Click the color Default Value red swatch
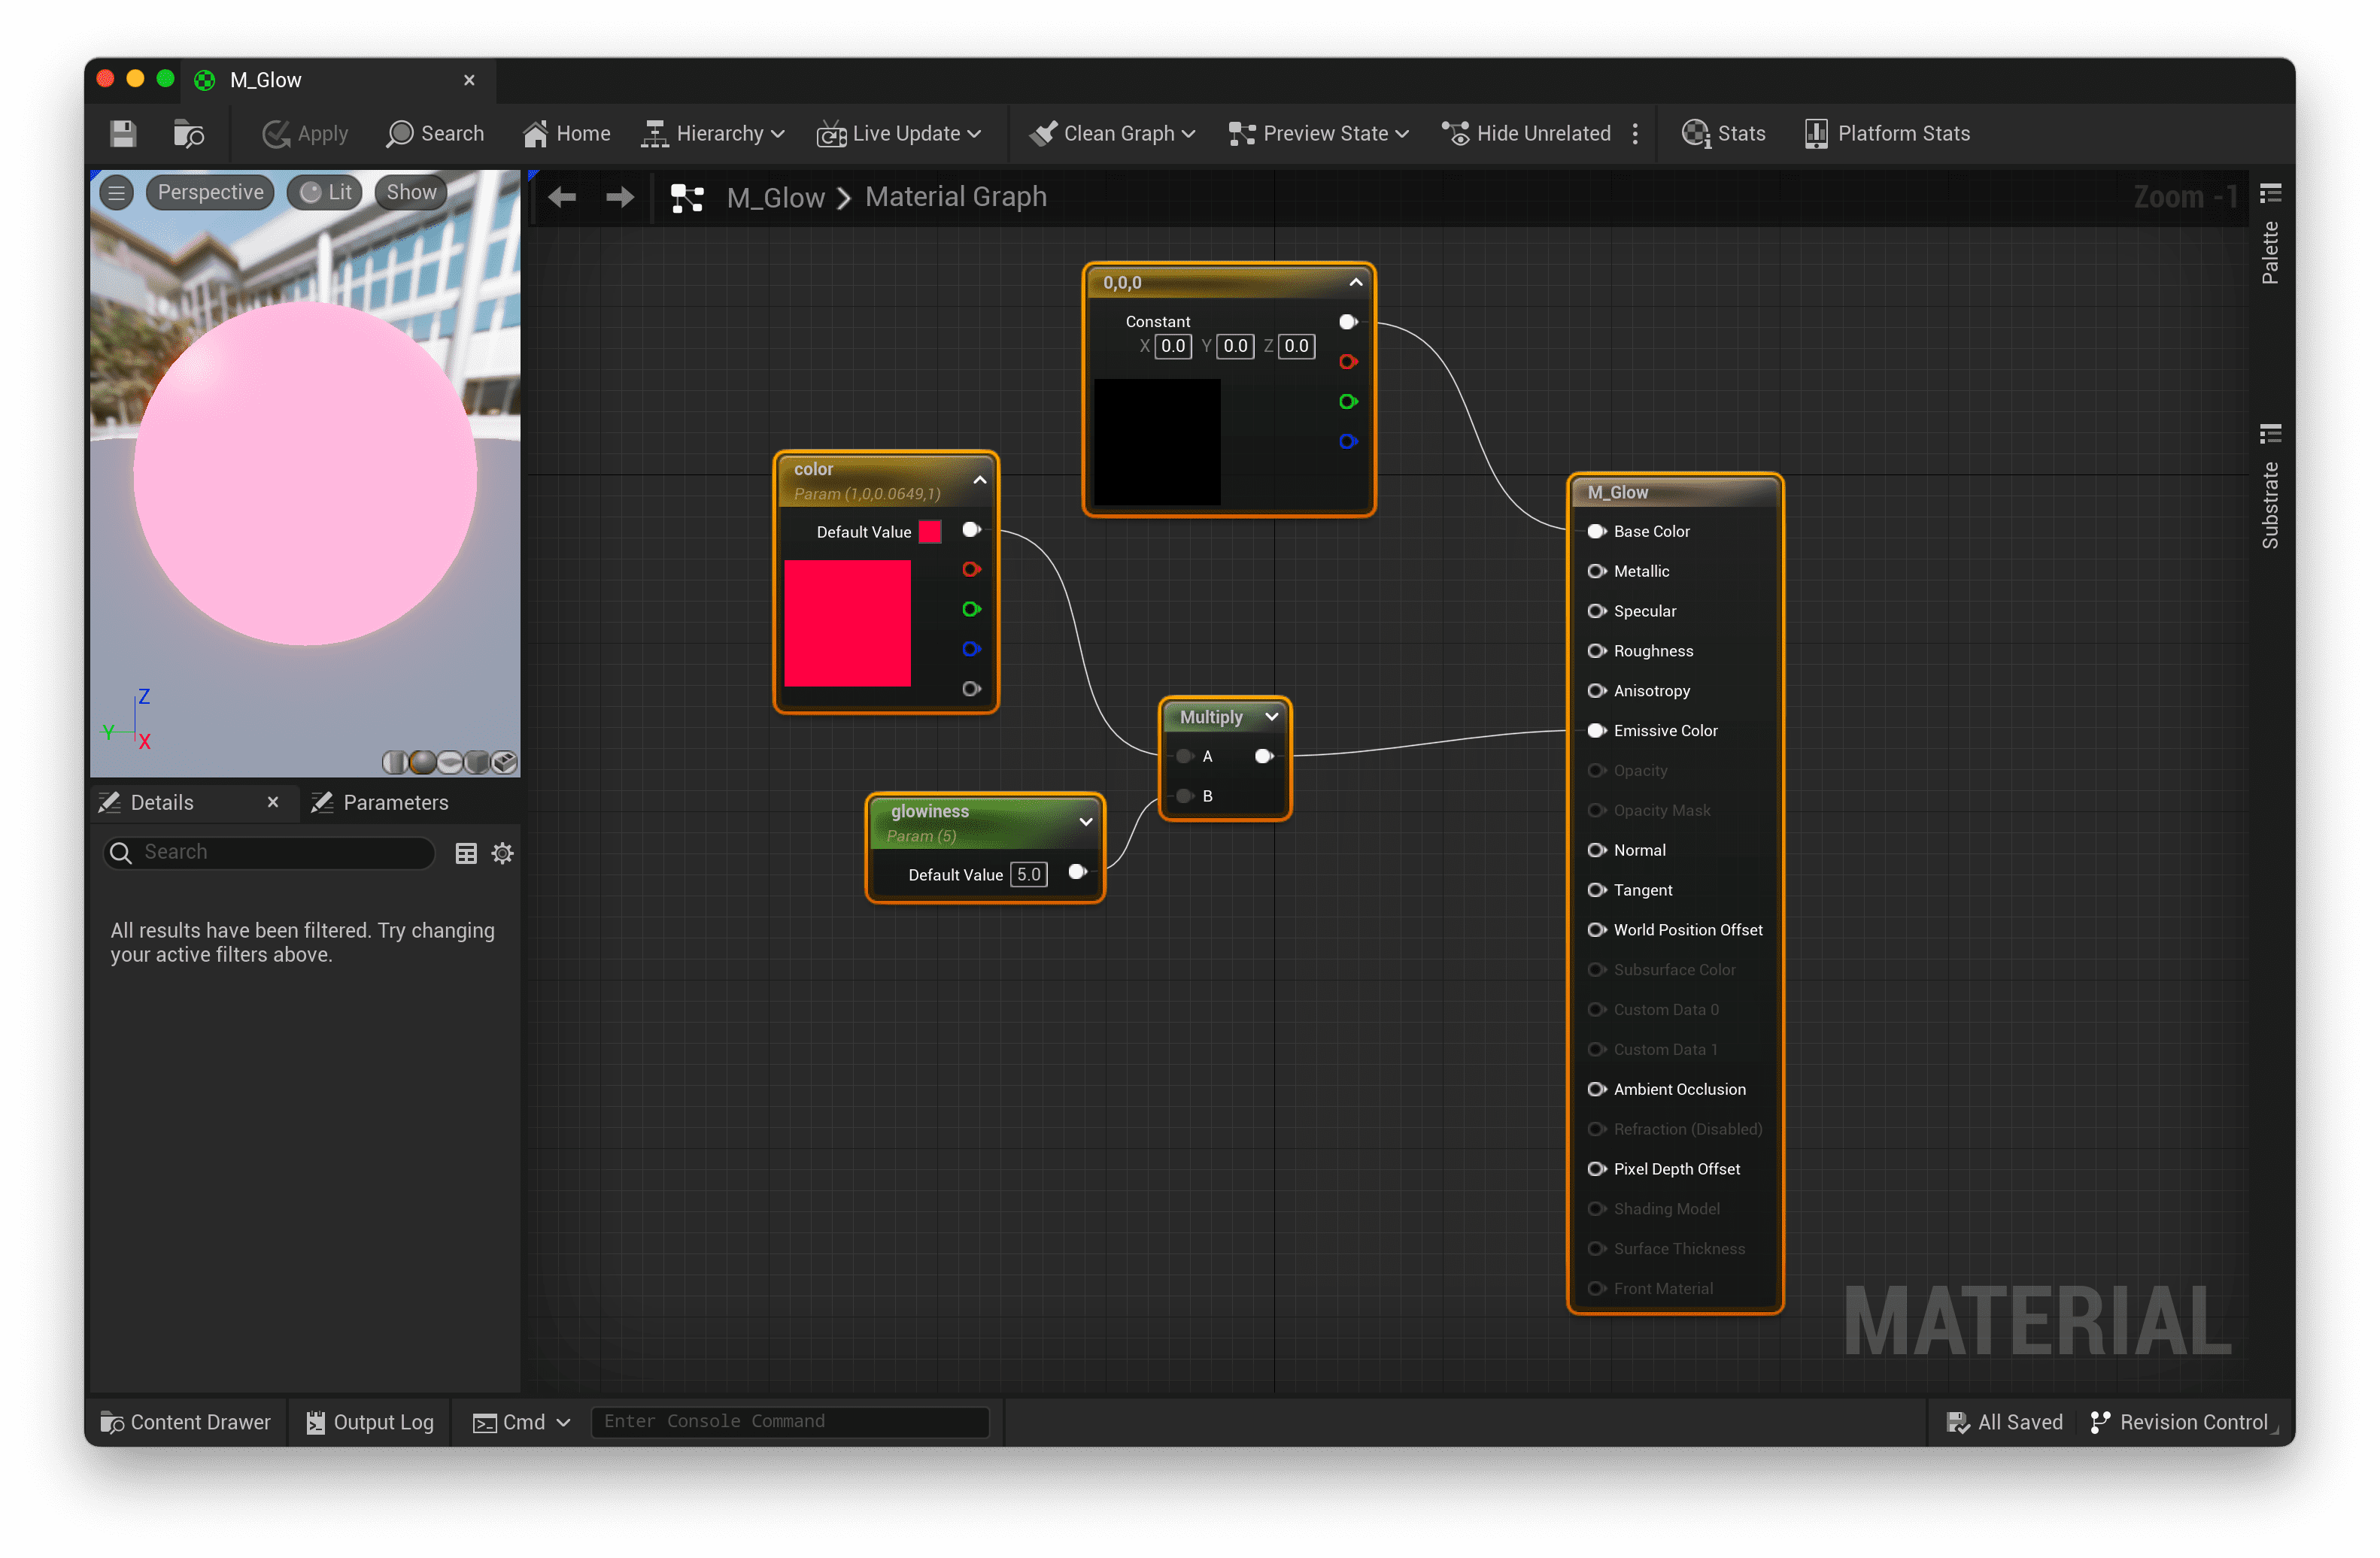The height and width of the screenshot is (1558, 2380). [x=929, y=532]
